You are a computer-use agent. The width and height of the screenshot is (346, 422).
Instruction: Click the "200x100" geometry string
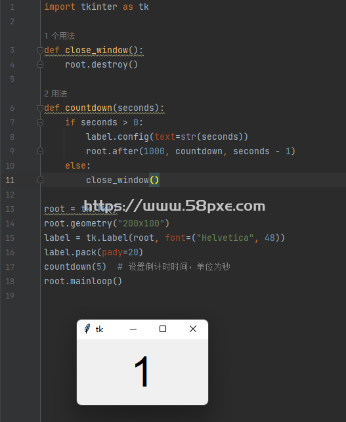tap(141, 223)
